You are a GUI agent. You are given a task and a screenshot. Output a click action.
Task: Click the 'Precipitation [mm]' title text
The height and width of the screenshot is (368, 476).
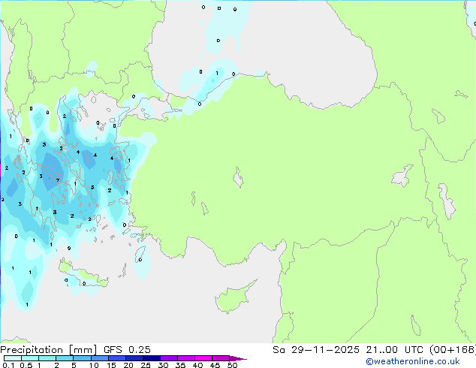[48, 350]
